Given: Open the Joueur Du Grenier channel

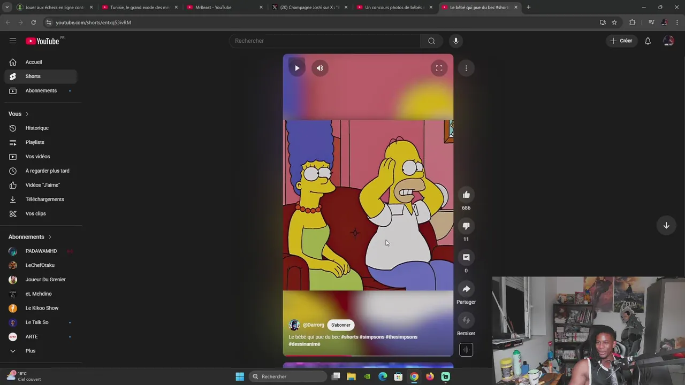Looking at the screenshot, I should click(41, 279).
